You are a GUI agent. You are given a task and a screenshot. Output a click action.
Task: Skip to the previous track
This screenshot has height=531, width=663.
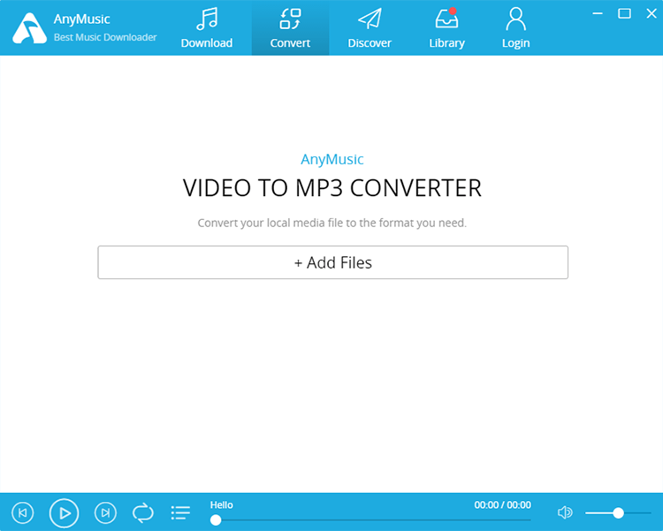tap(23, 512)
